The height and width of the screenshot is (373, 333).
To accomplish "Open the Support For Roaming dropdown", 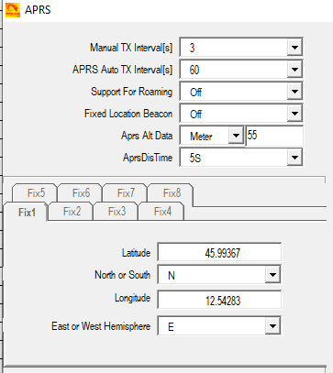I will point(241,92).
